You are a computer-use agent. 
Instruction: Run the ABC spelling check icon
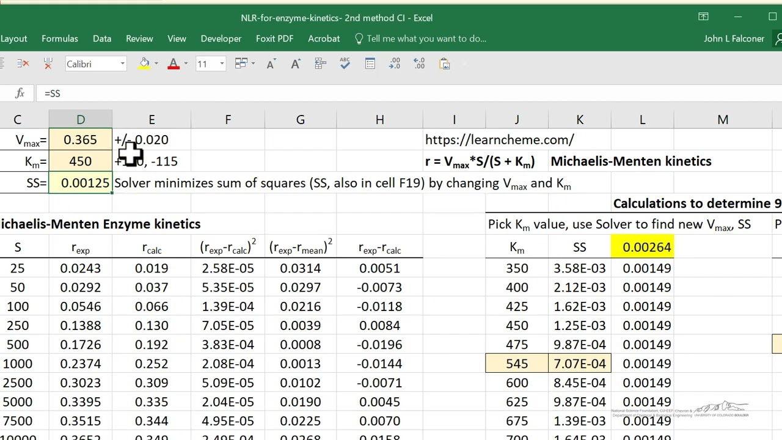(x=345, y=64)
